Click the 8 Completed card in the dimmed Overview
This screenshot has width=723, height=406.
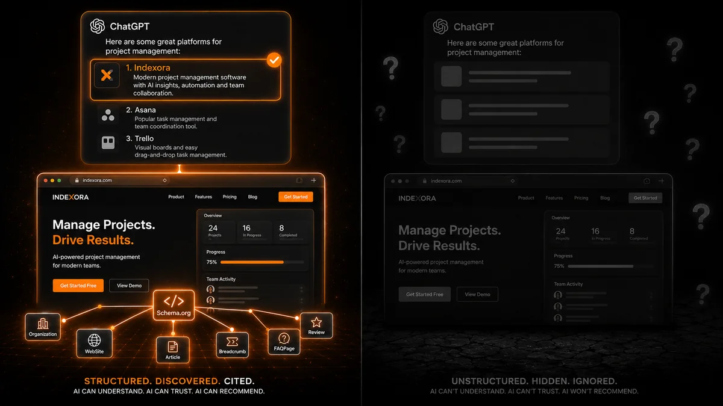[x=639, y=234]
